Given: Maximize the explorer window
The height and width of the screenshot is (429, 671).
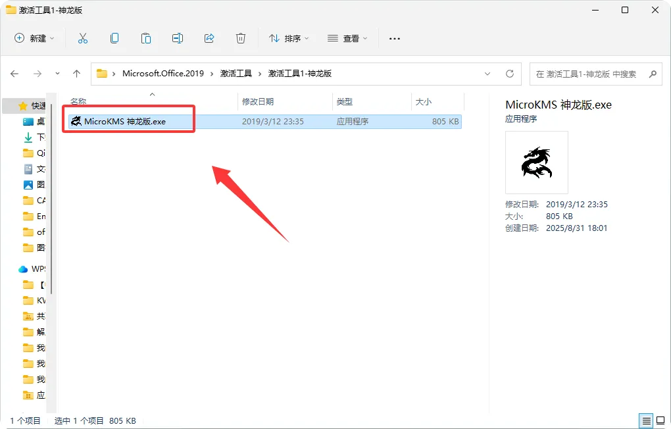Looking at the screenshot, I should (x=625, y=10).
